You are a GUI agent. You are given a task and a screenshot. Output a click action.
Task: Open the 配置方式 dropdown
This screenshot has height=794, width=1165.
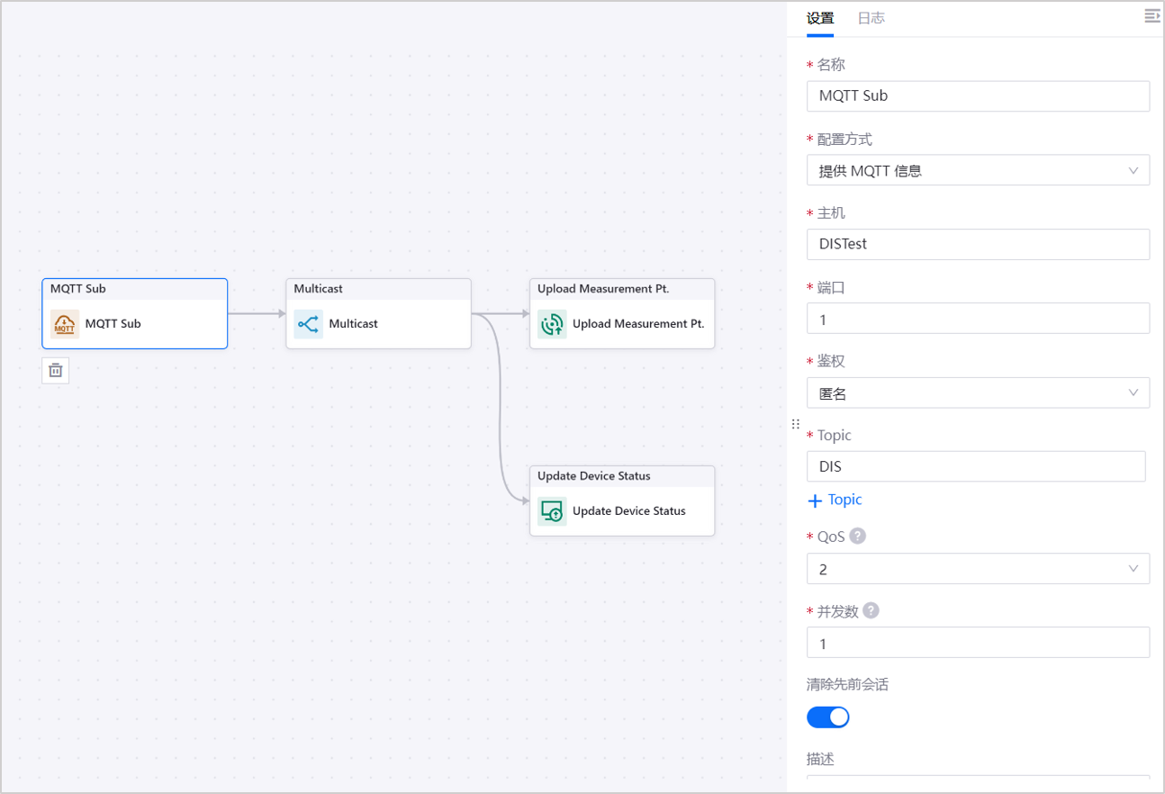click(978, 170)
